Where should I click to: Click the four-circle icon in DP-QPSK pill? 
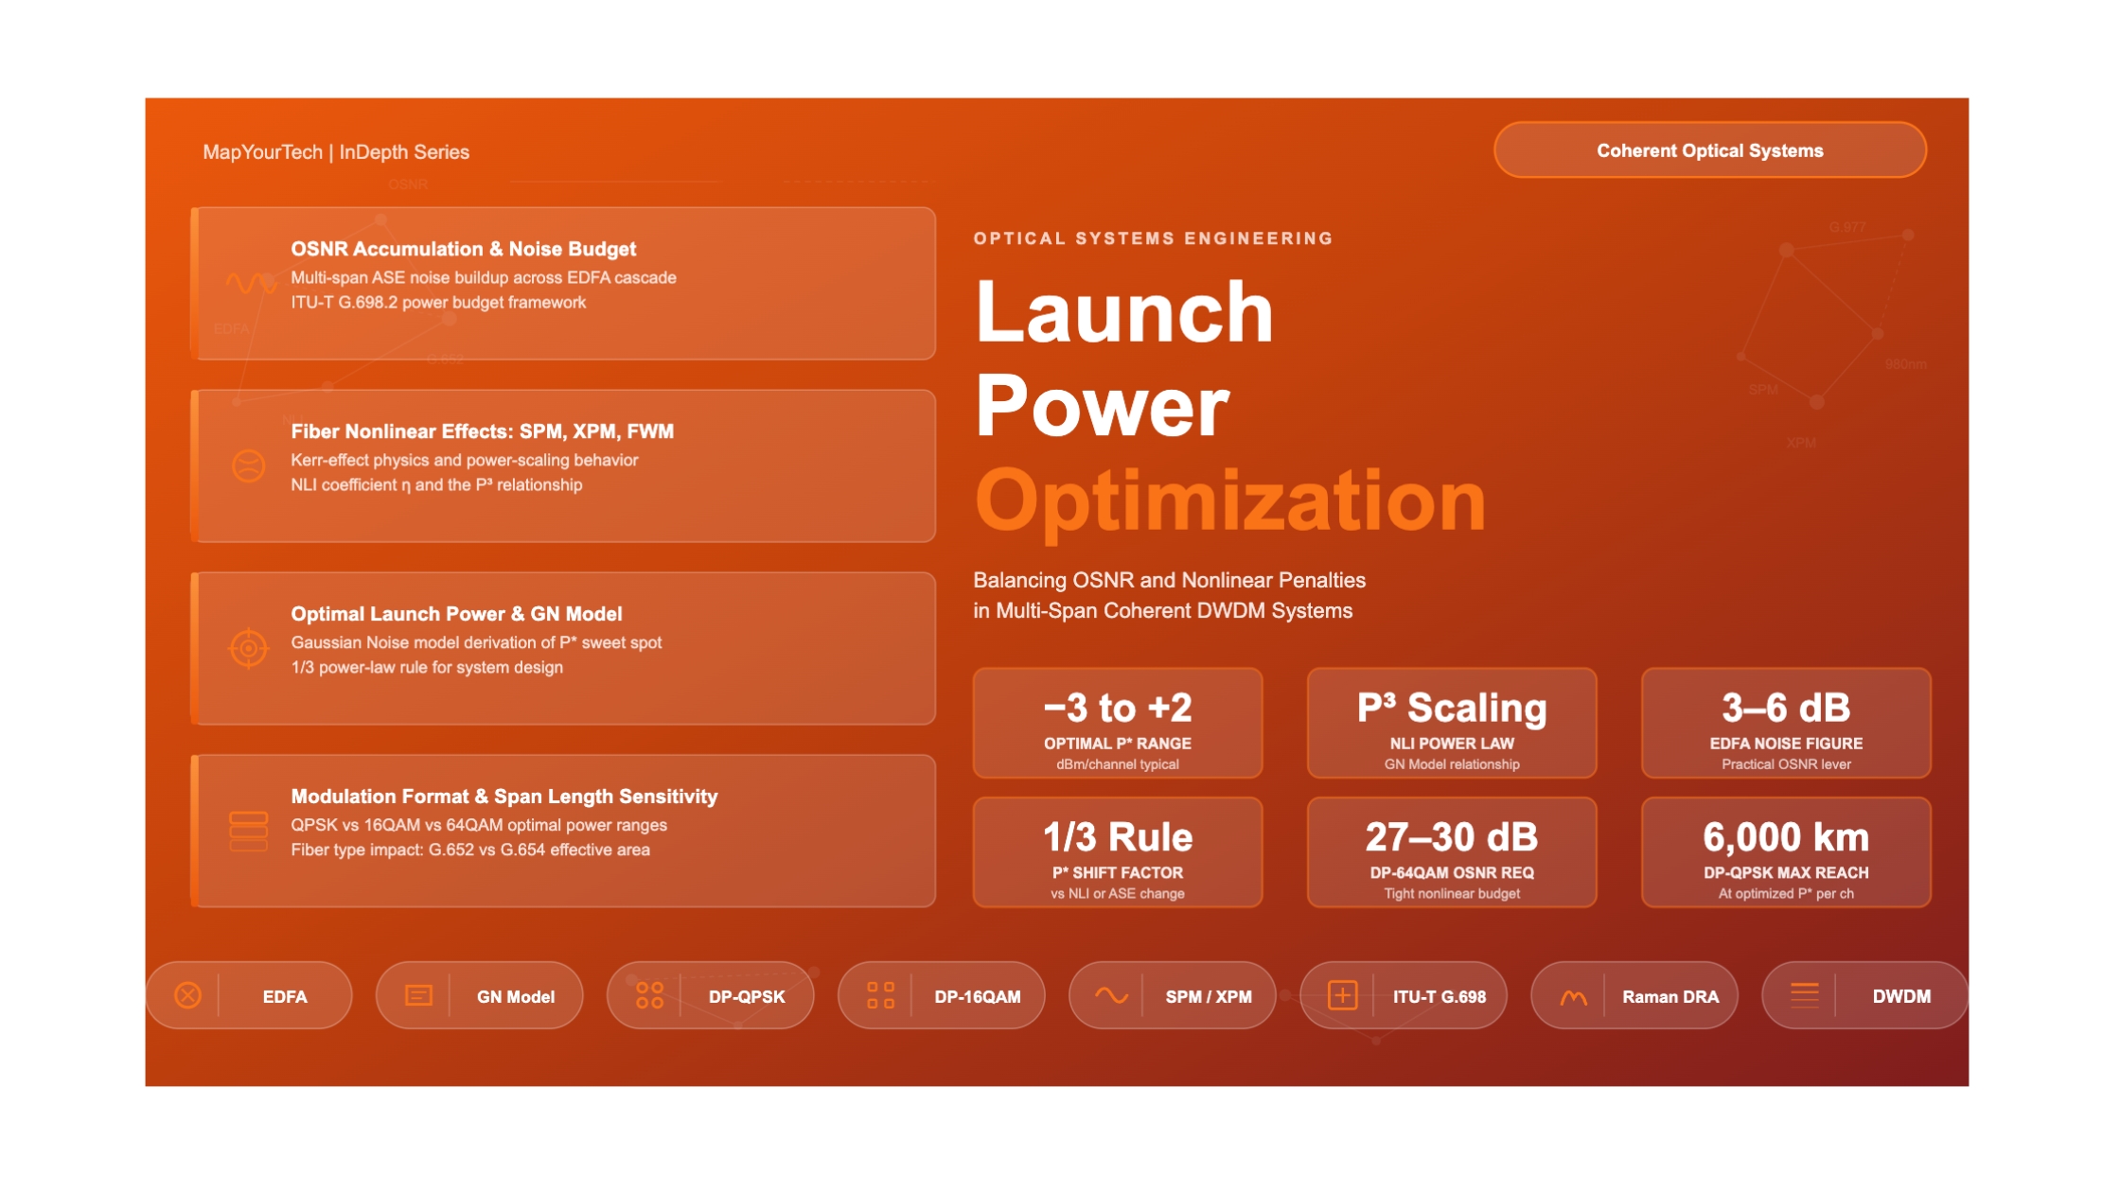pyautogui.click(x=649, y=996)
